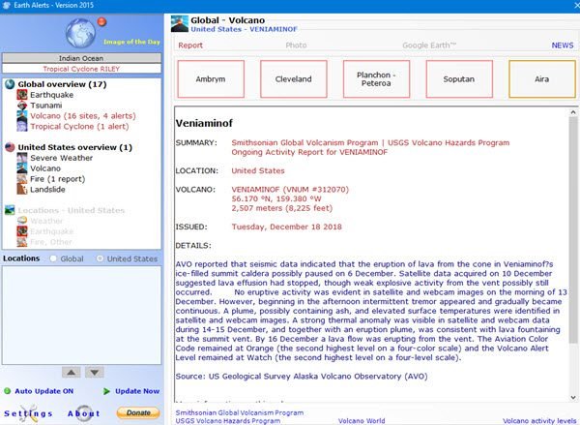Image resolution: width=580 pixels, height=425 pixels.
Task: Switch to the Photo tab
Action: pyautogui.click(x=296, y=46)
